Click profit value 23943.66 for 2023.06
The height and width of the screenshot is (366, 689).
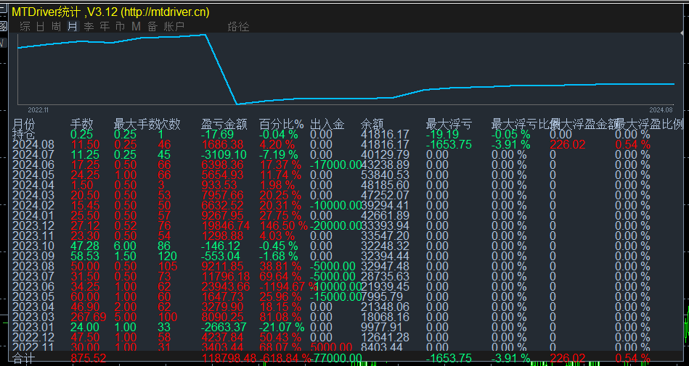point(225,286)
